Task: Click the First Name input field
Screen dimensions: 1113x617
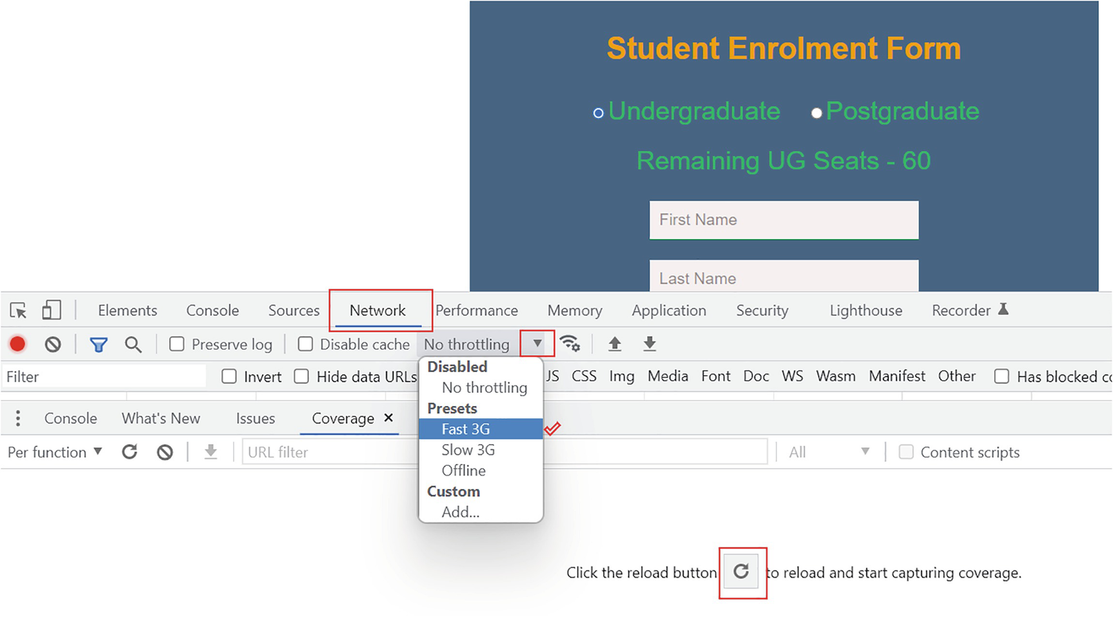Action: 783,220
